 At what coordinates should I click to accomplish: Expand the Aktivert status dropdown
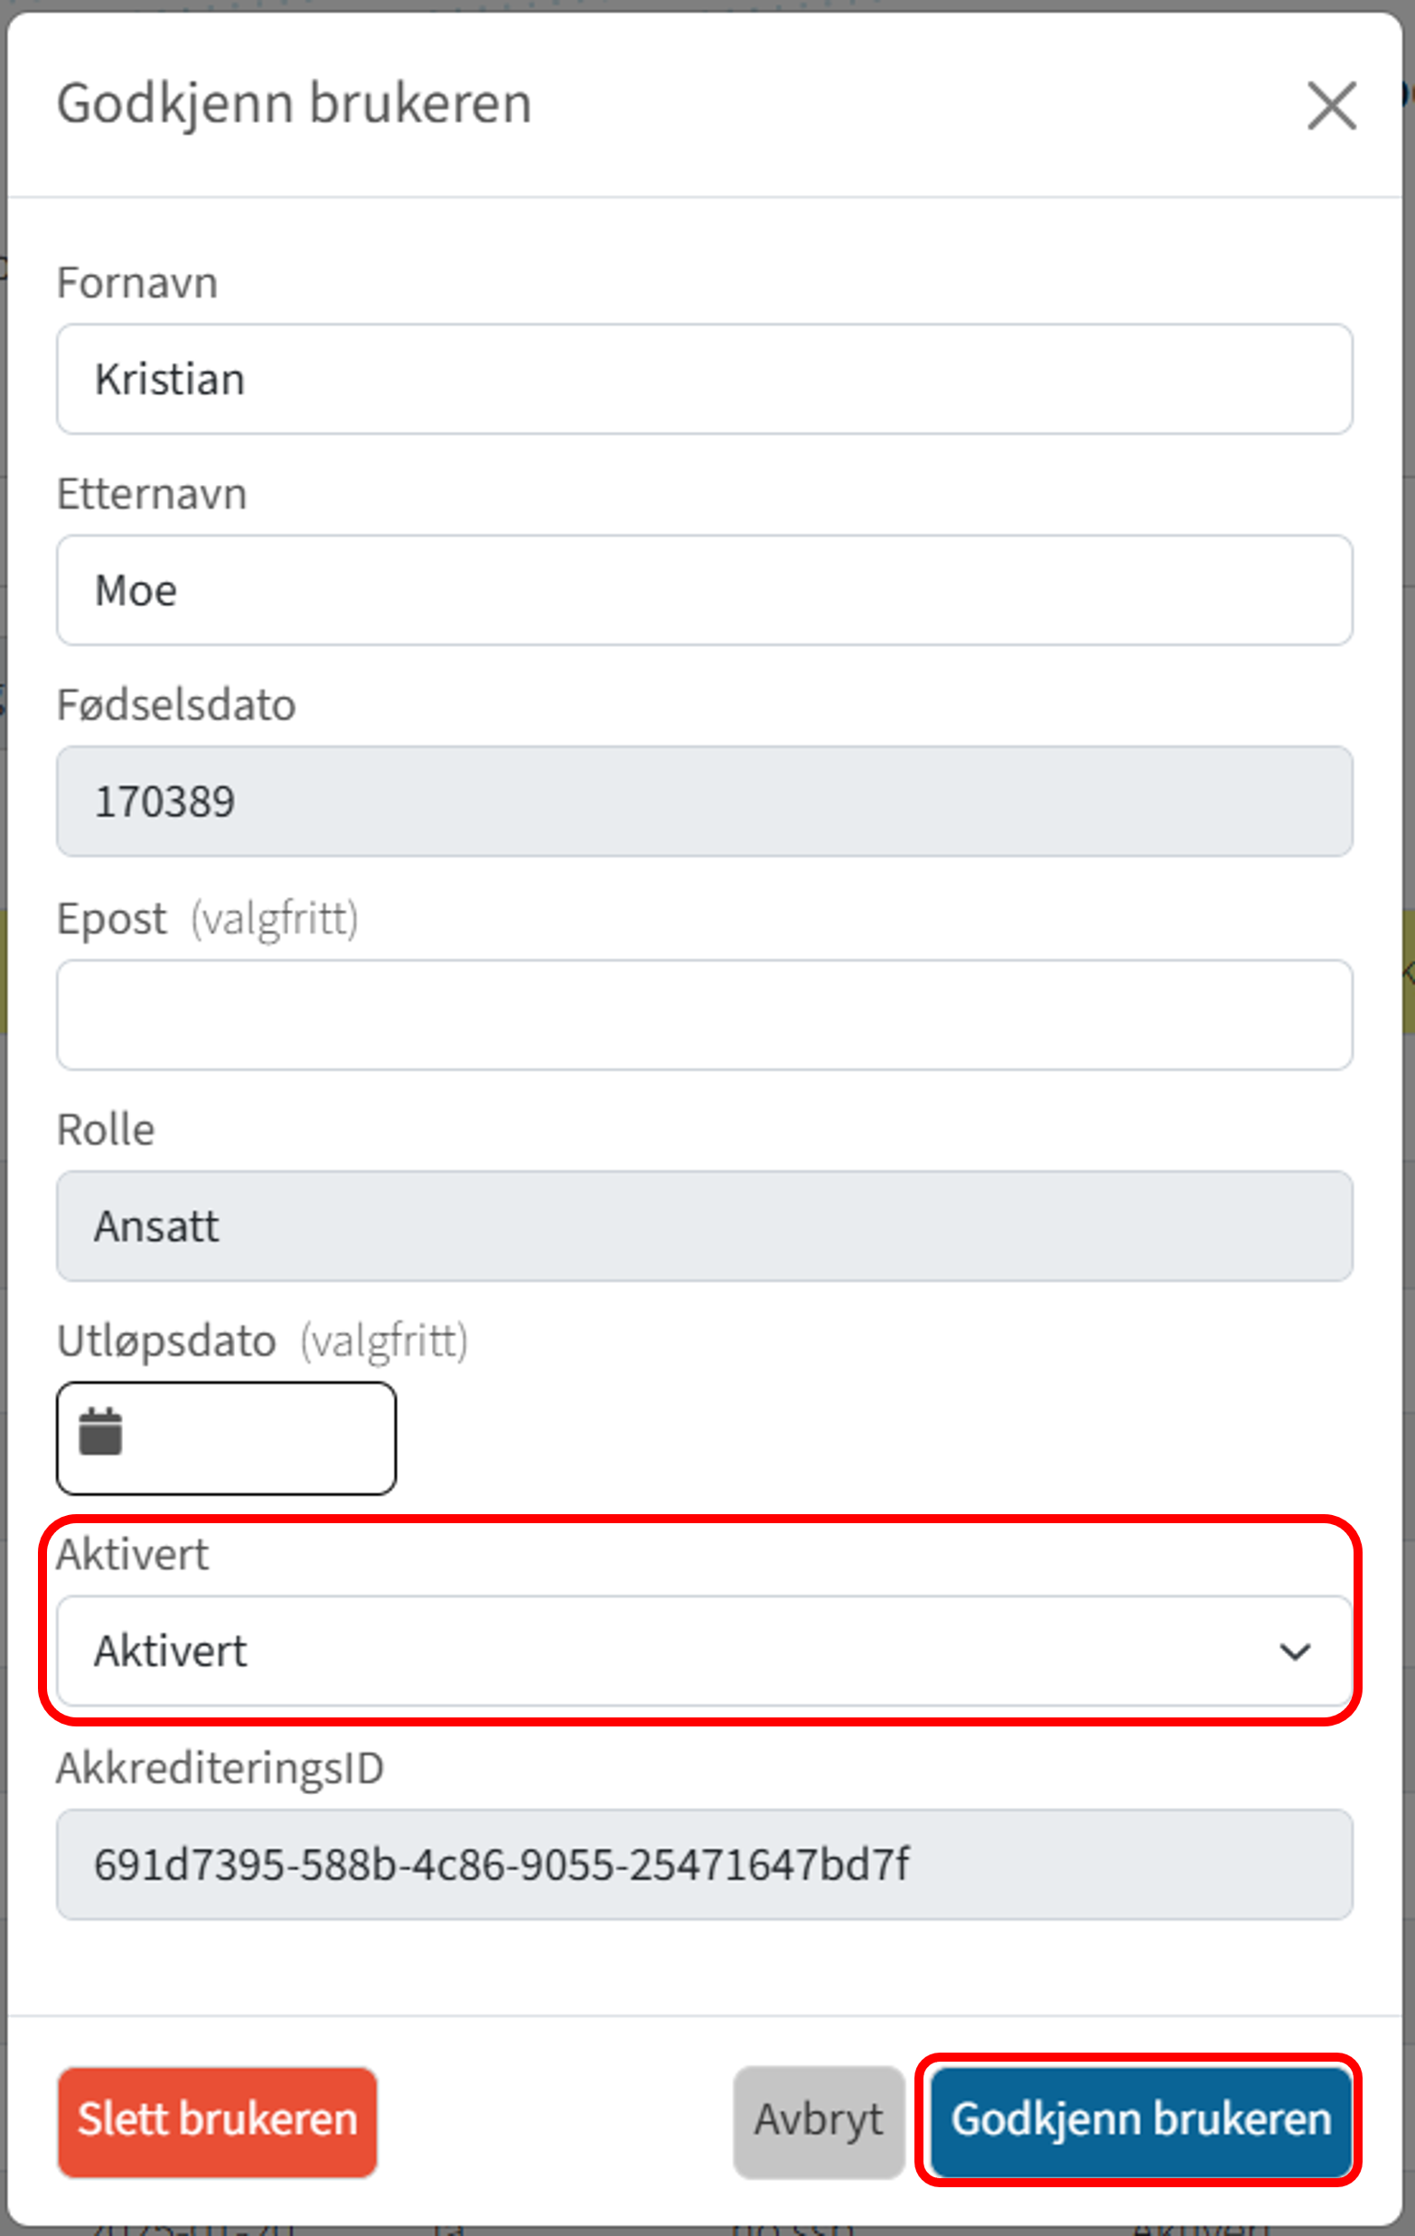(704, 1650)
